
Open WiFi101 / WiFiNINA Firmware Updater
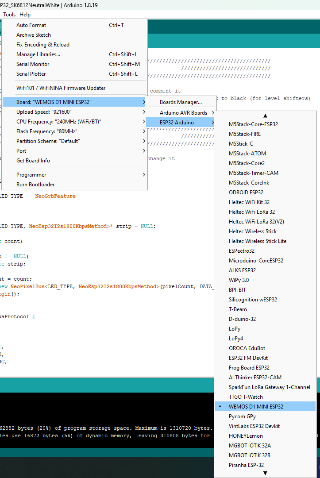pyautogui.click(x=75, y=88)
